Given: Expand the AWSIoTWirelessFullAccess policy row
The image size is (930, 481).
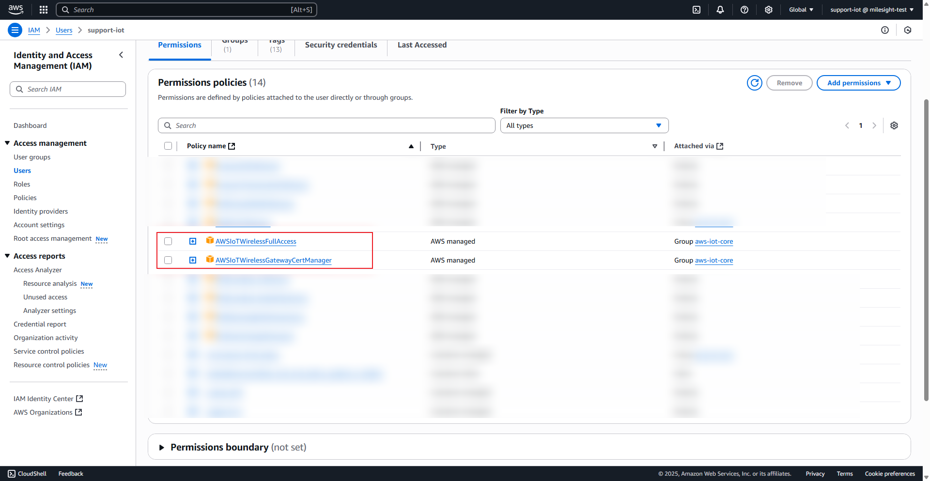Looking at the screenshot, I should coord(193,241).
